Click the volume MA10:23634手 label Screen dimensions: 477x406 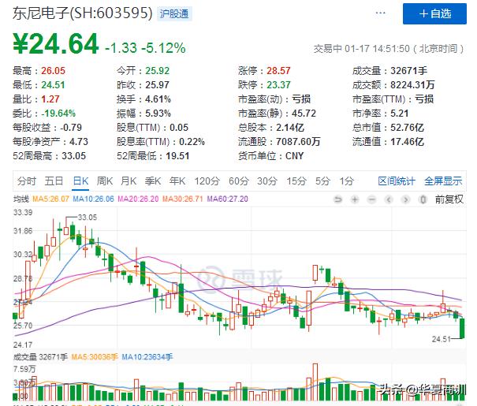tap(147, 357)
